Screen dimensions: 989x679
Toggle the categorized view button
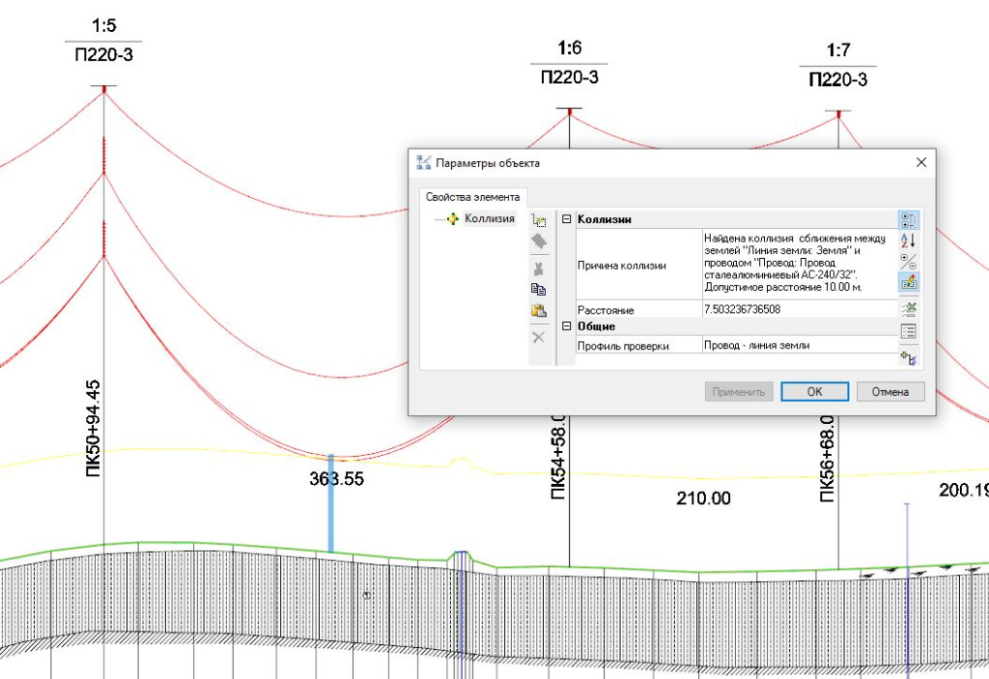pyautogui.click(x=908, y=220)
